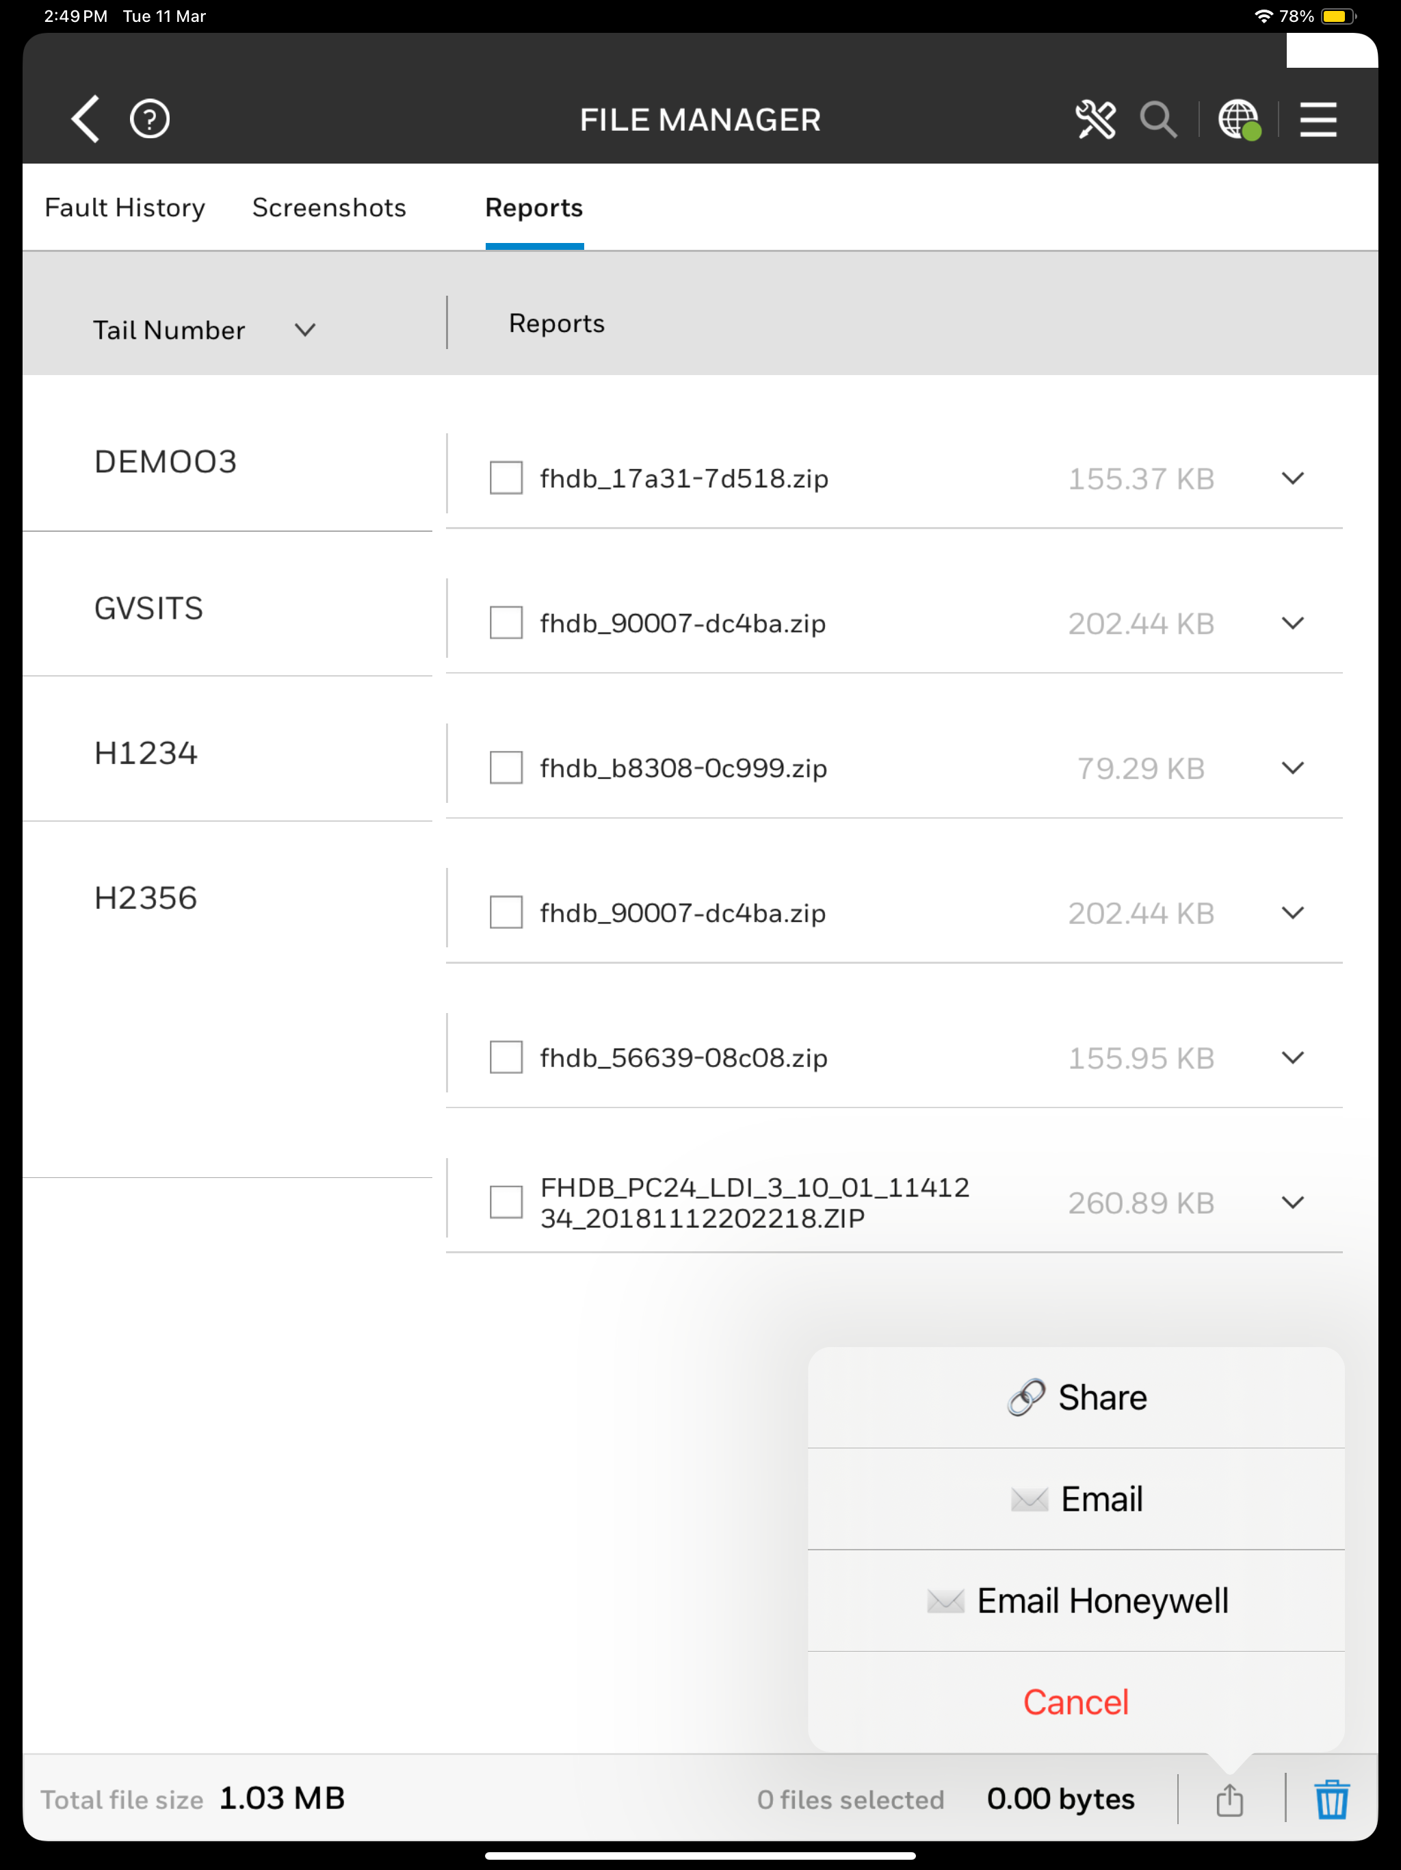
Task: Select the Reports tab
Action: click(534, 208)
